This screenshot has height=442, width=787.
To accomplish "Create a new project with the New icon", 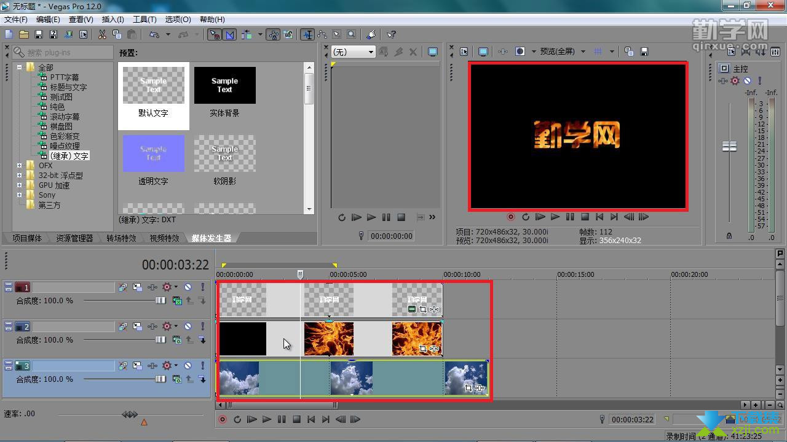I will pyautogui.click(x=9, y=35).
